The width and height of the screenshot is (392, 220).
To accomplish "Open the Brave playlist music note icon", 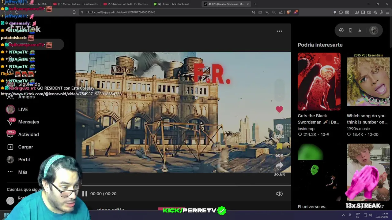I will point(357,12).
